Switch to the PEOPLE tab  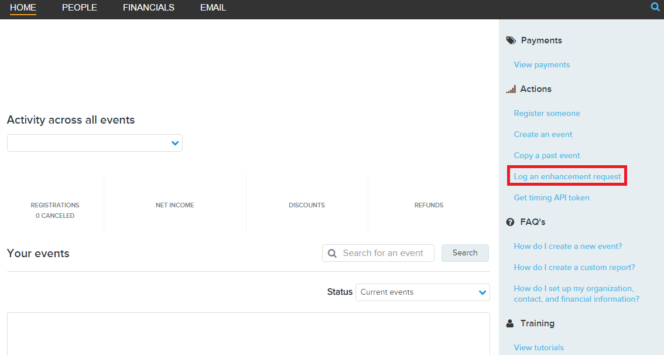(x=79, y=8)
